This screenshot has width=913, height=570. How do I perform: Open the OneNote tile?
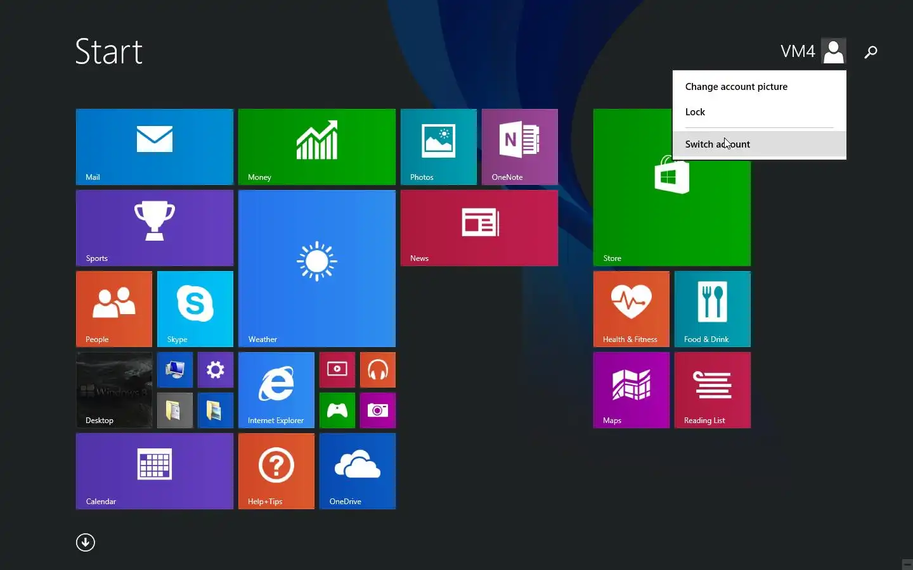point(520,147)
